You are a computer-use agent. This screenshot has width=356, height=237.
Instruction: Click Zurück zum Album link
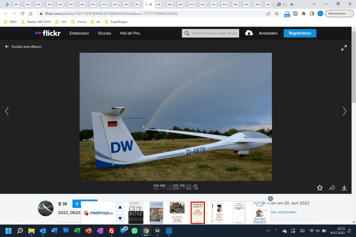click(23, 47)
